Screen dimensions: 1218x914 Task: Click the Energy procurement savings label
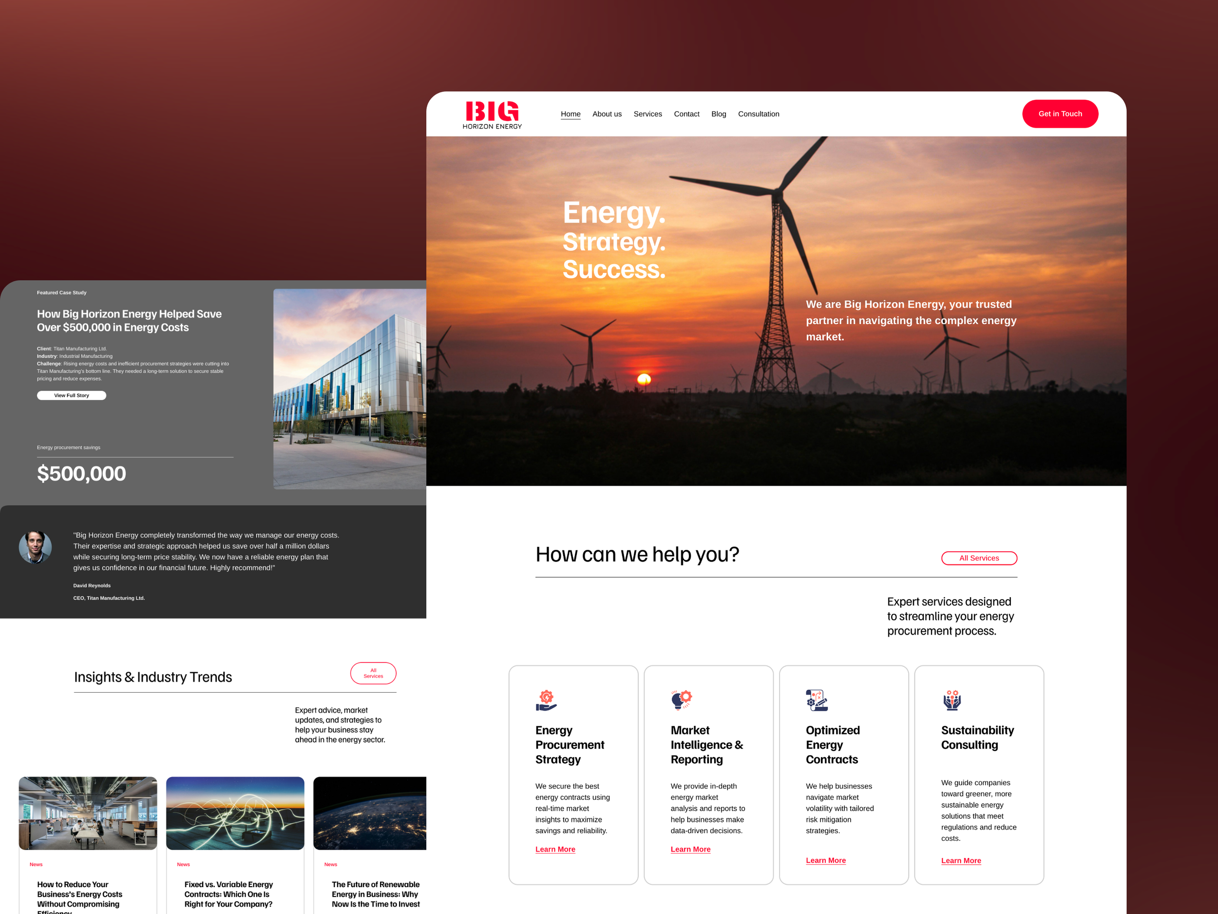point(69,447)
